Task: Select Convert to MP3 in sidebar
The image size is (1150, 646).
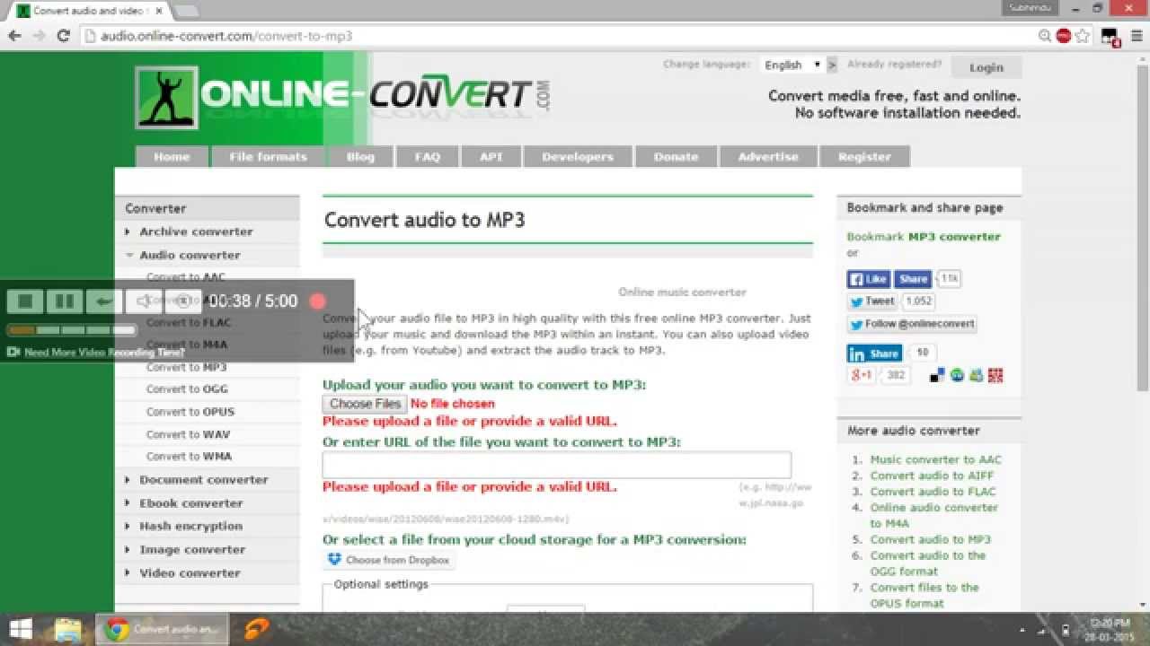Action: coord(187,367)
